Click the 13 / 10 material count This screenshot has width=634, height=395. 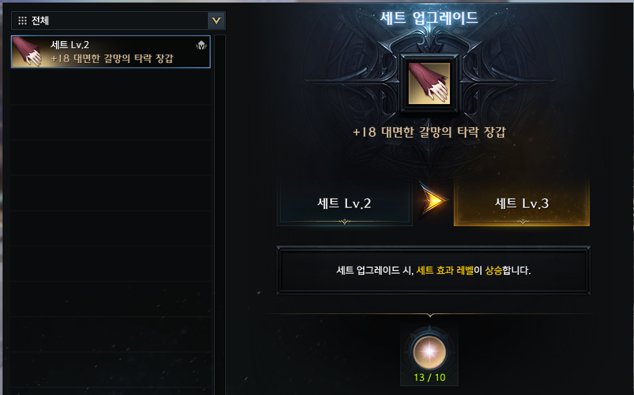coord(429,378)
